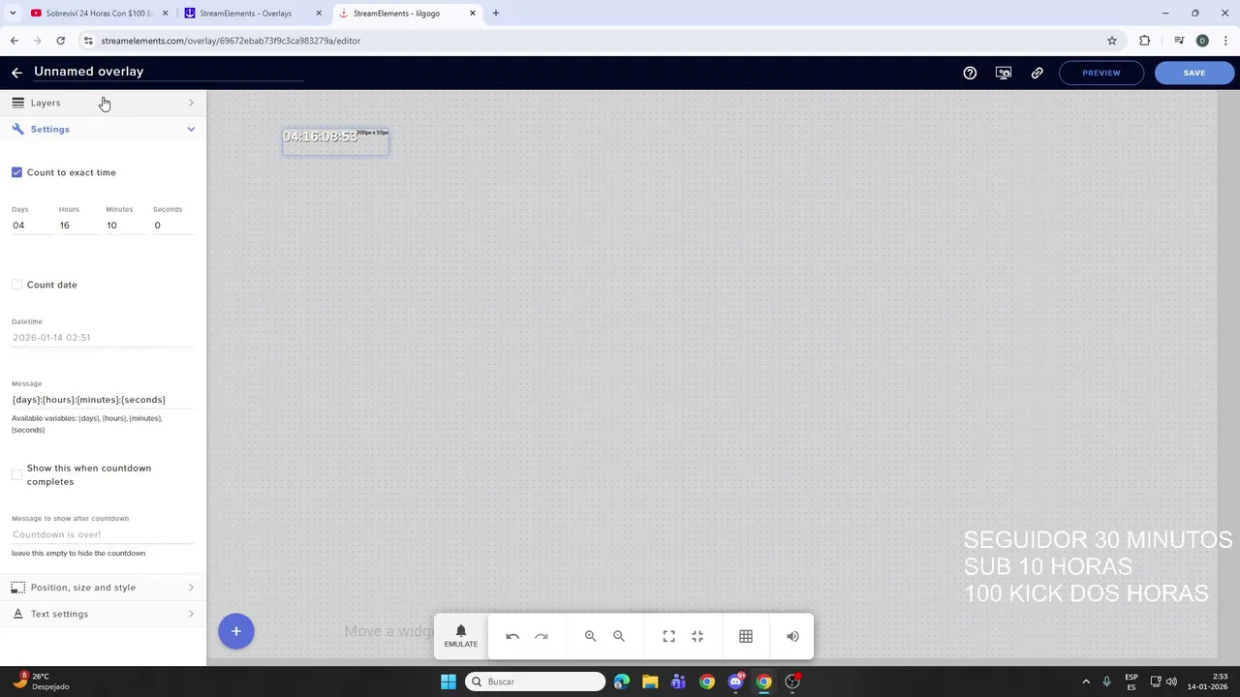Collapse the Settings section chevron
This screenshot has height=697, width=1240.
click(x=191, y=129)
